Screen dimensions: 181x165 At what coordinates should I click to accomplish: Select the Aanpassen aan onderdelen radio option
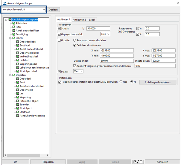click(x=75, y=40)
